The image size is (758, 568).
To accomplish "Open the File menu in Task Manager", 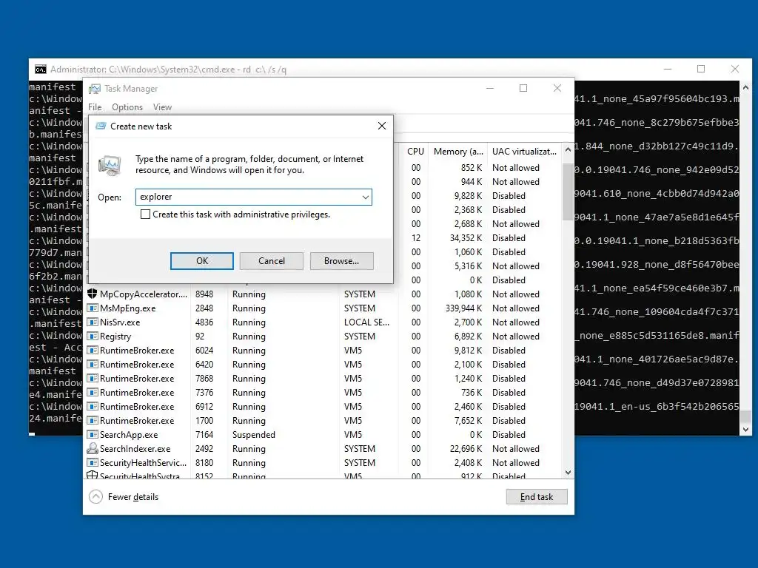I will pyautogui.click(x=95, y=106).
